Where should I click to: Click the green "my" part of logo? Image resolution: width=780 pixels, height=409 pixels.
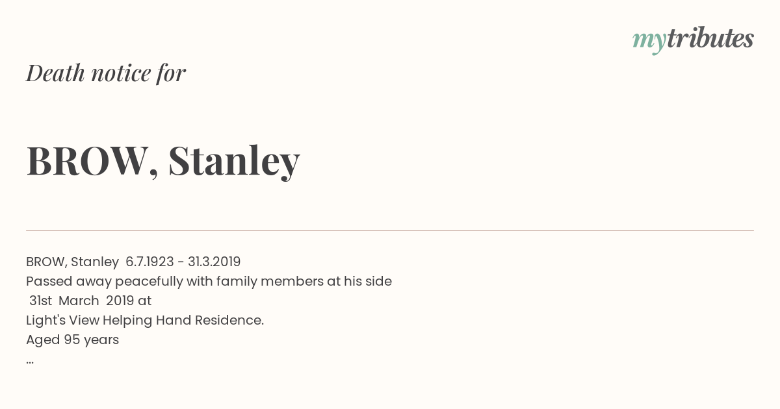tap(649, 42)
